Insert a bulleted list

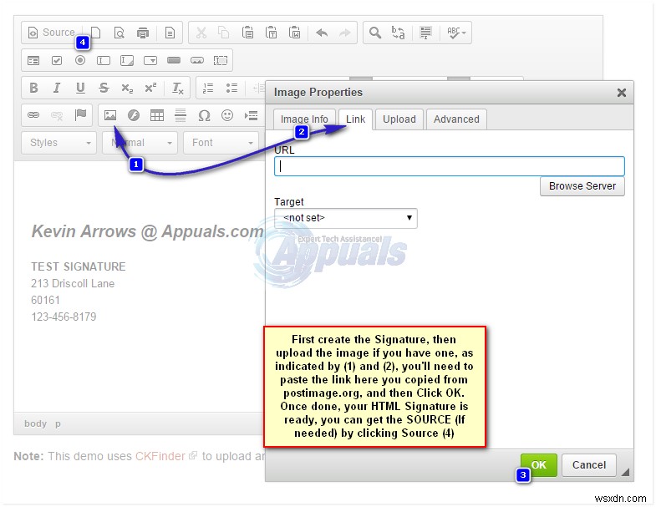click(x=231, y=88)
